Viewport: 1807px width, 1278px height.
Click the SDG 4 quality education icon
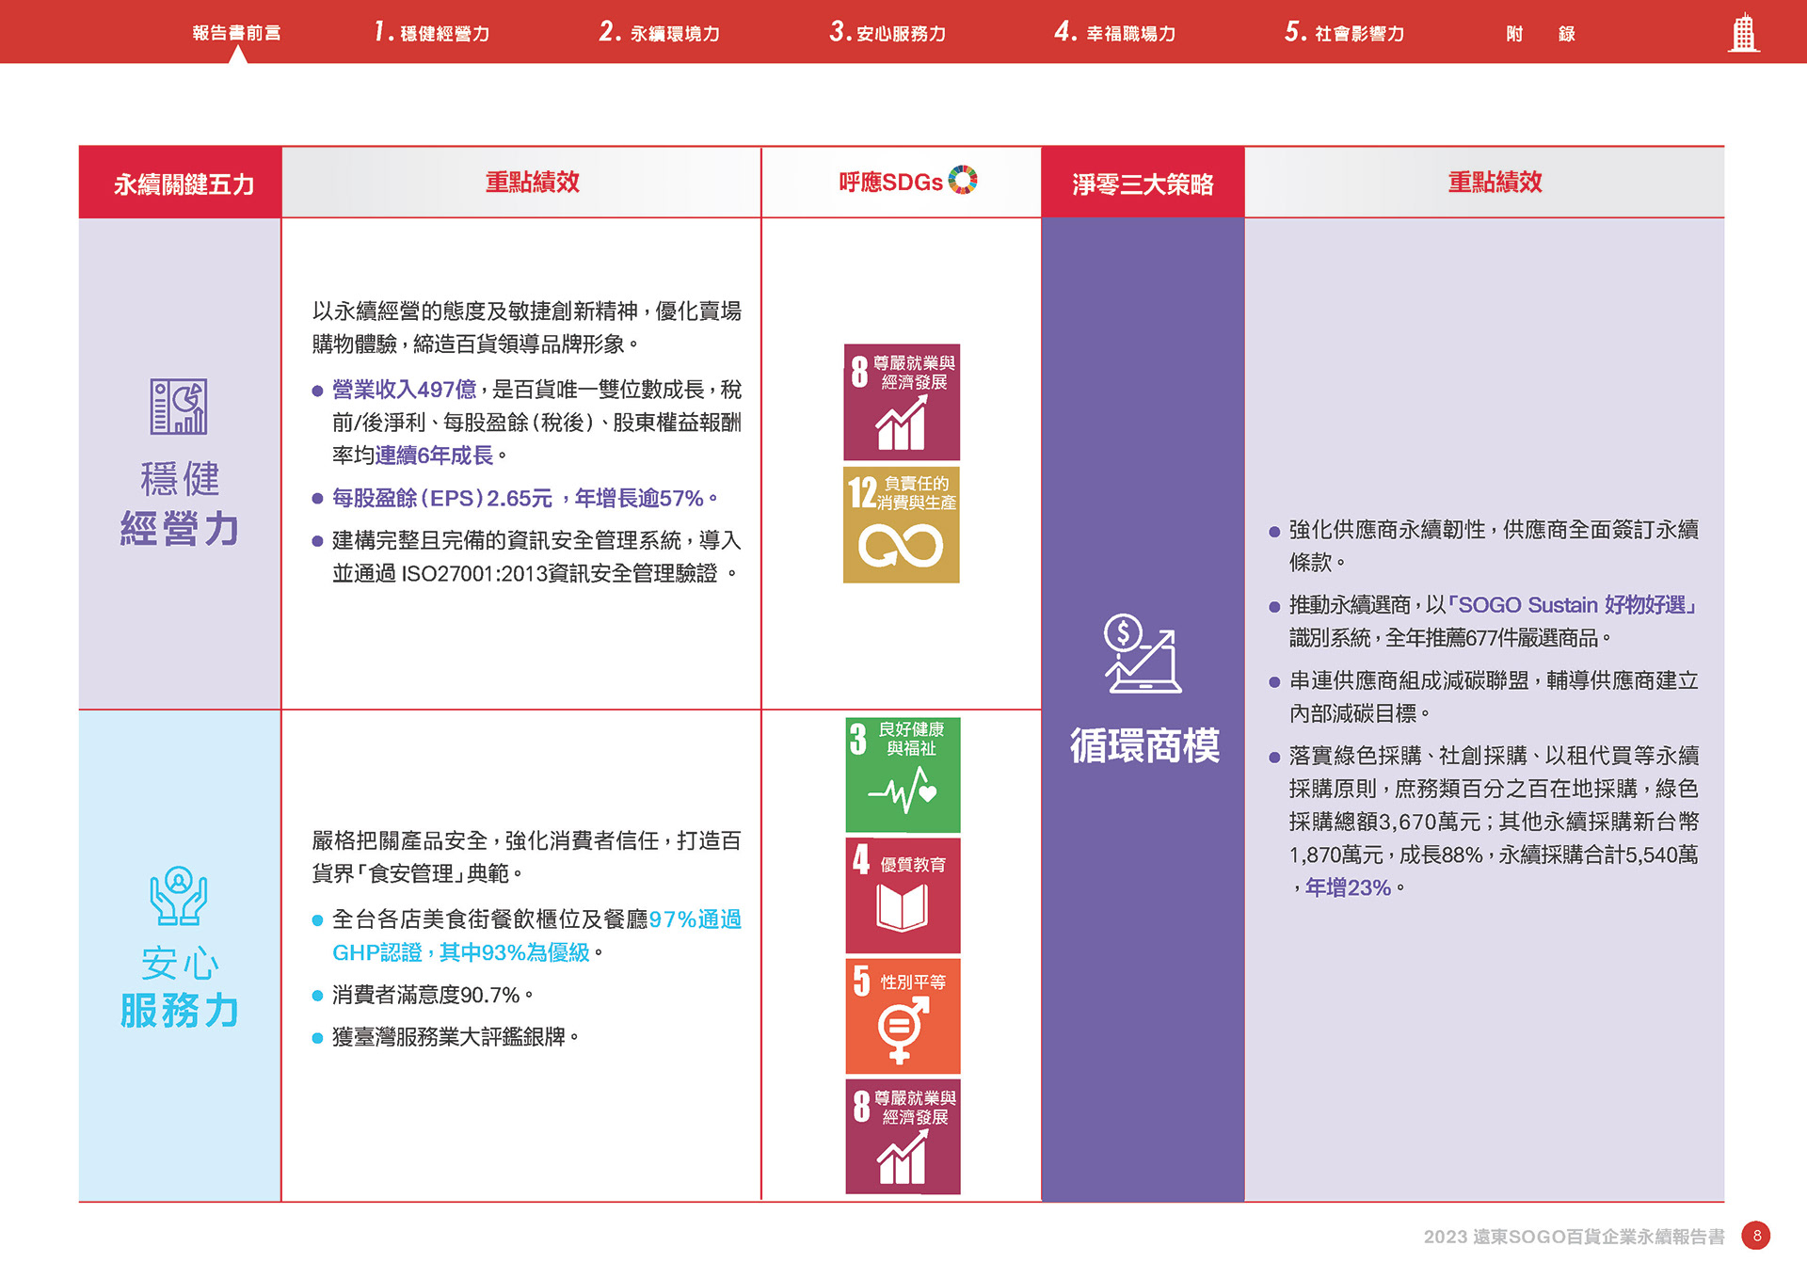coord(903,896)
